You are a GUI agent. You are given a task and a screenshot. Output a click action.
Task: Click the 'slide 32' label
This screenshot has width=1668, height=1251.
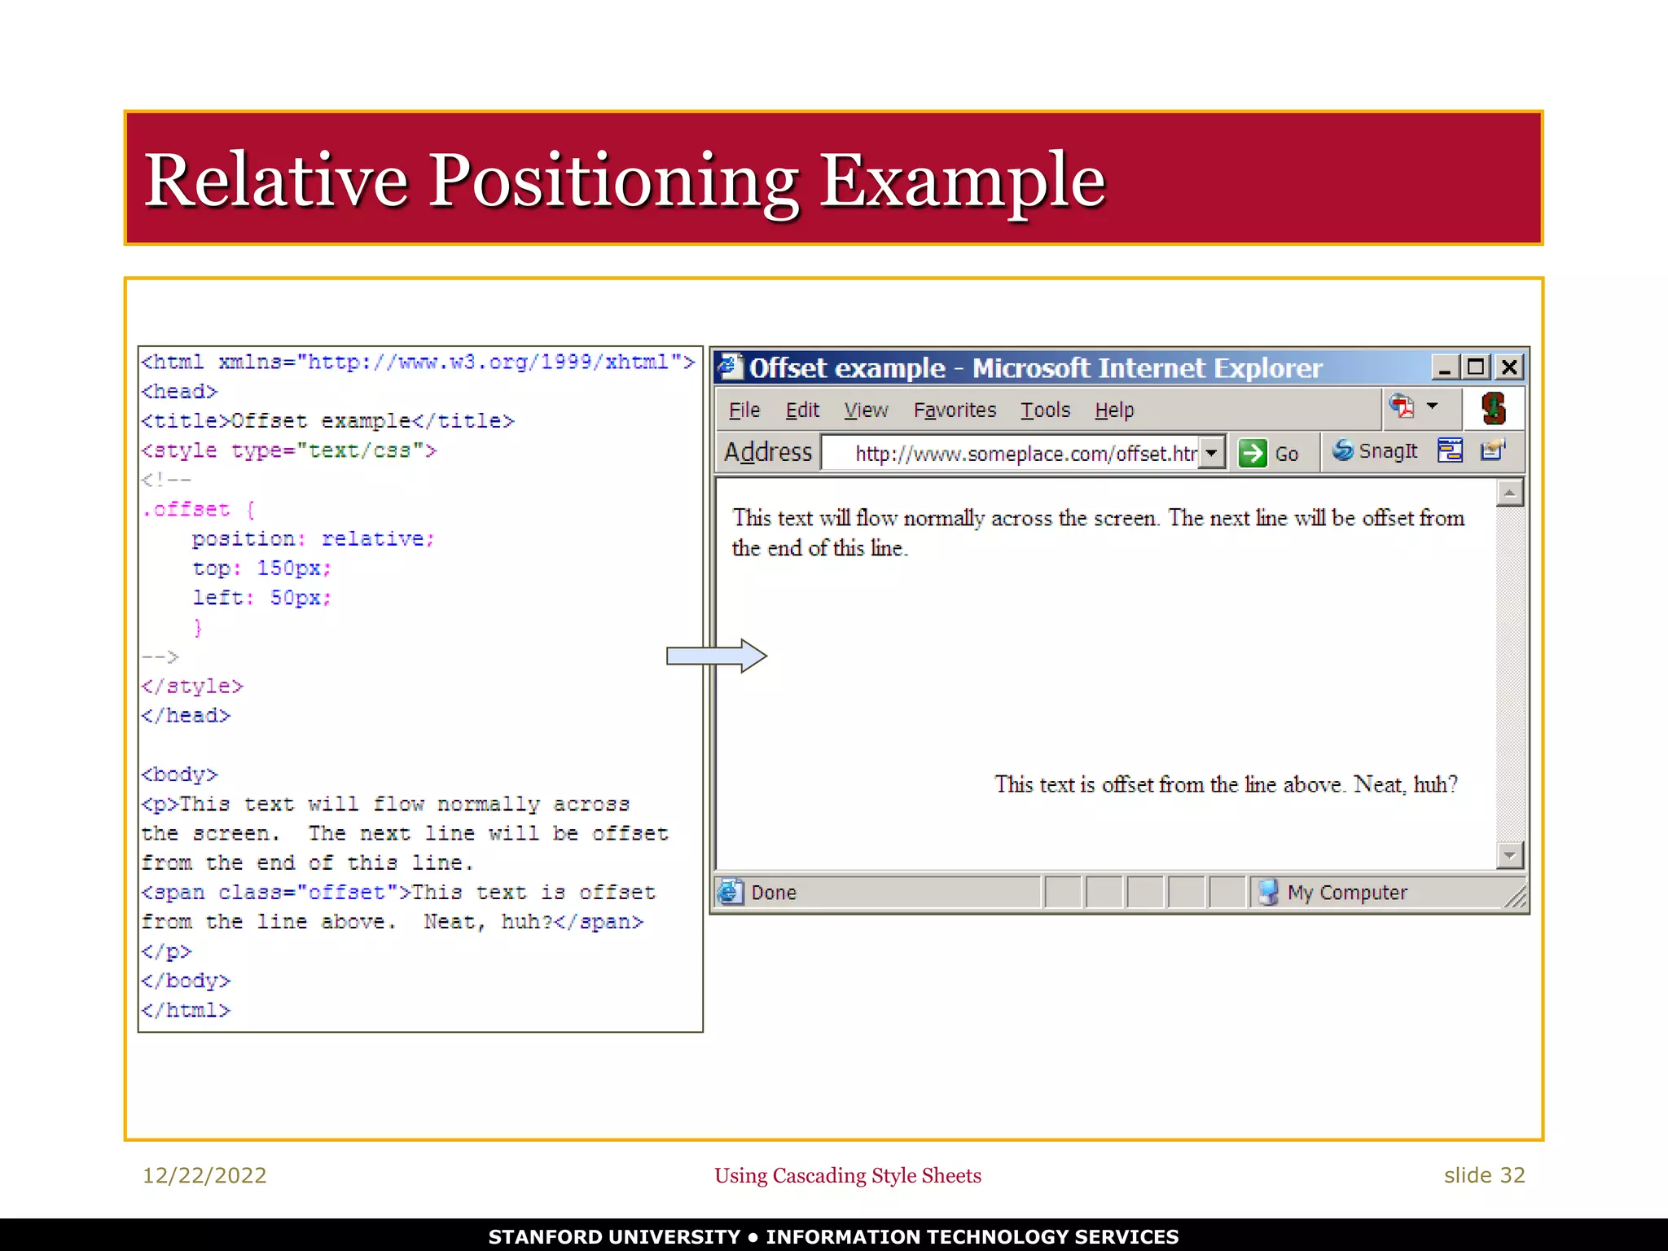coord(1484,1175)
